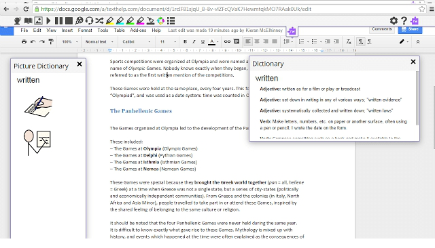
Task: Open the Tools menu
Action: pos(103,30)
